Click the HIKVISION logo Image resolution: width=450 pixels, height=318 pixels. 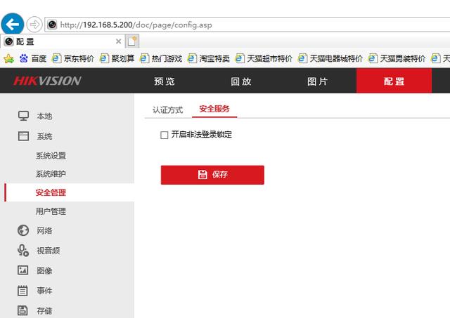[47, 81]
